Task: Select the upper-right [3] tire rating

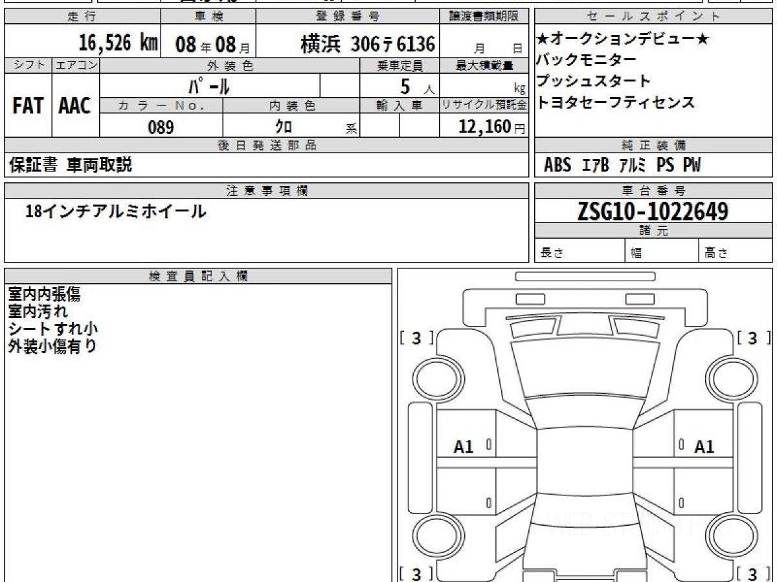Action: (x=752, y=338)
